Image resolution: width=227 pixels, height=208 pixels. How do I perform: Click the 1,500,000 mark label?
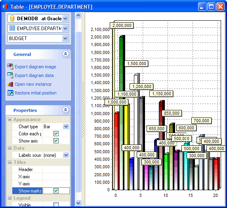(x=137, y=64)
